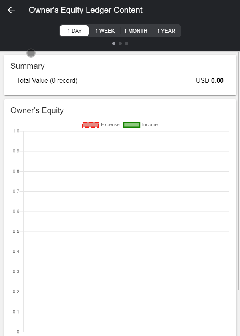The image size is (240, 336).
Task: Hide the Expense dataset via its label
Action: pyautogui.click(x=110, y=125)
